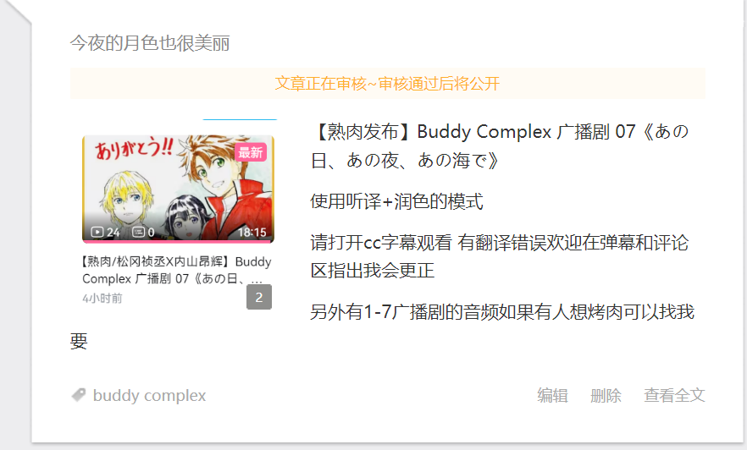Click the danmaku count icon on thumbnail
This screenshot has height=450, width=747.
139,232
